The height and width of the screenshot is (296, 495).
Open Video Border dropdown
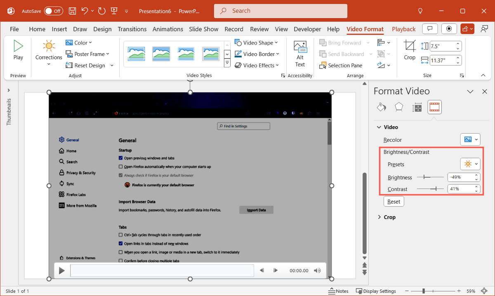pos(257,54)
